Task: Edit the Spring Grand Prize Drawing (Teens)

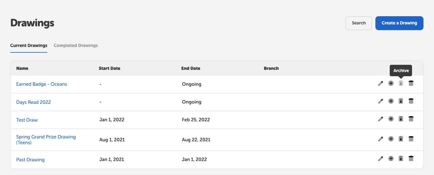Action: [x=380, y=139]
